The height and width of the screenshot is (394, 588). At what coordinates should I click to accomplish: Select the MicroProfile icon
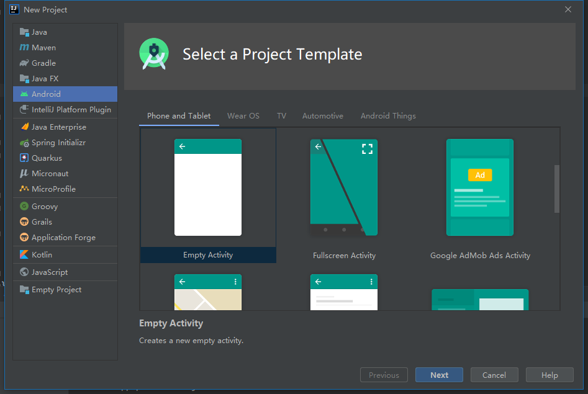pyautogui.click(x=24, y=189)
